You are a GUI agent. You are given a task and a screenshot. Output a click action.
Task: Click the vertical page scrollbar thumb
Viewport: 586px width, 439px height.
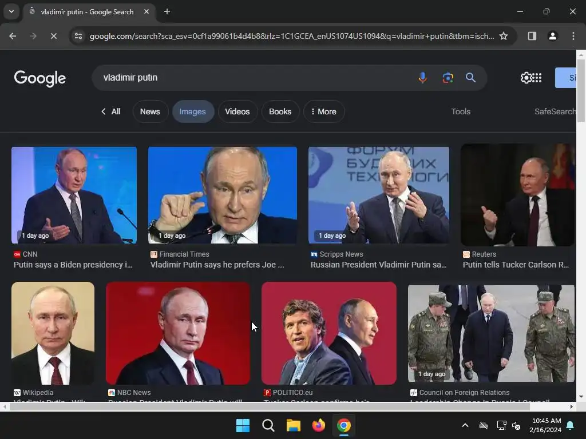[x=581, y=90]
